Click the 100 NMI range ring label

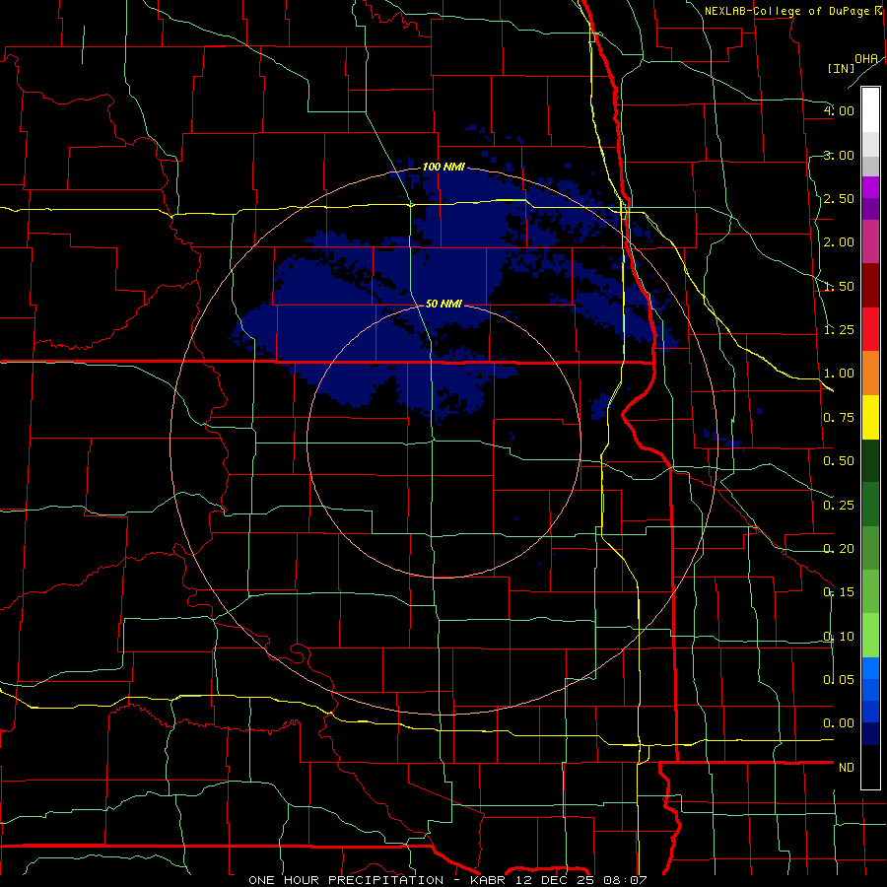click(x=443, y=167)
